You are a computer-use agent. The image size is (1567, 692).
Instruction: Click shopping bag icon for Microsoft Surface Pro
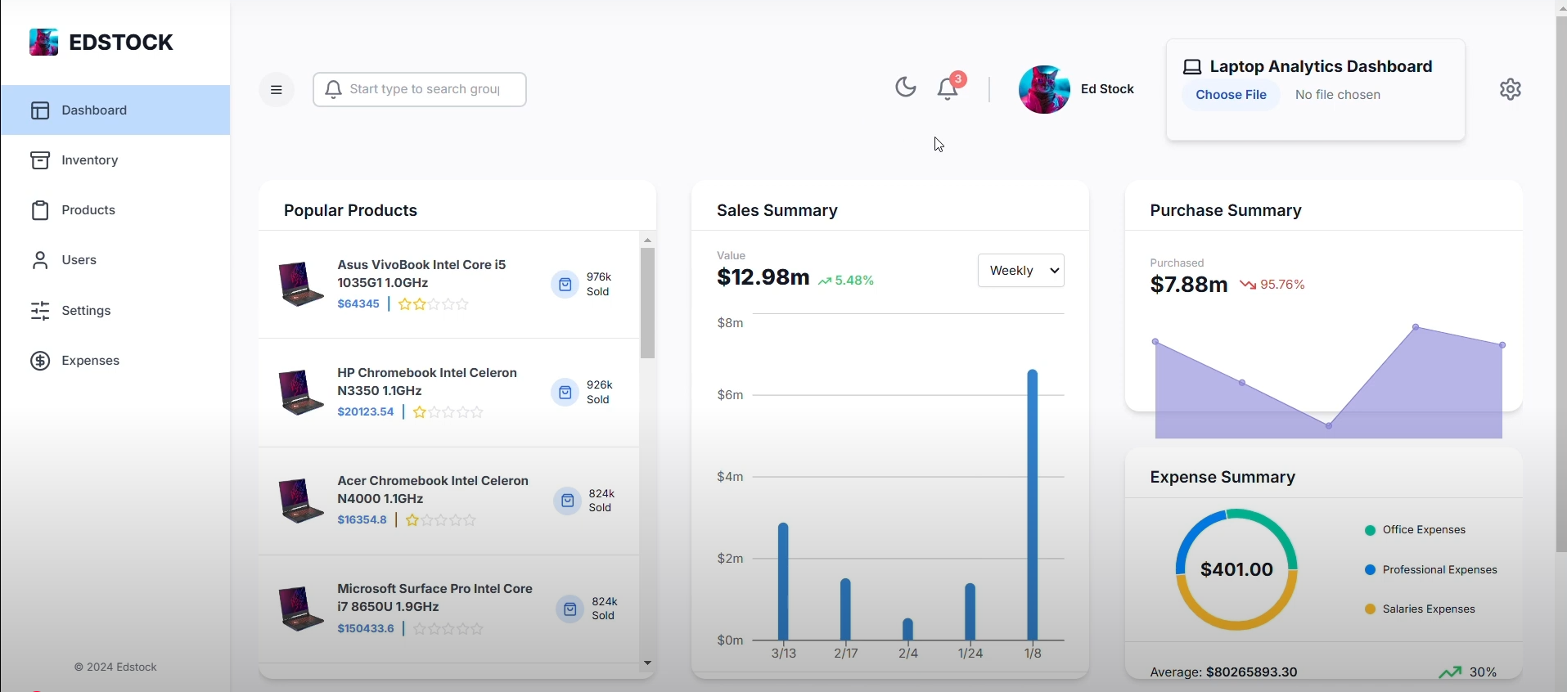570,609
